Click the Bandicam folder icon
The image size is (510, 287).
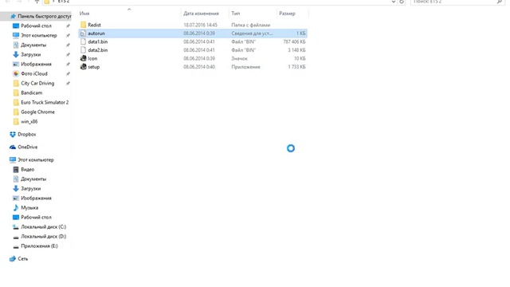(x=16, y=92)
